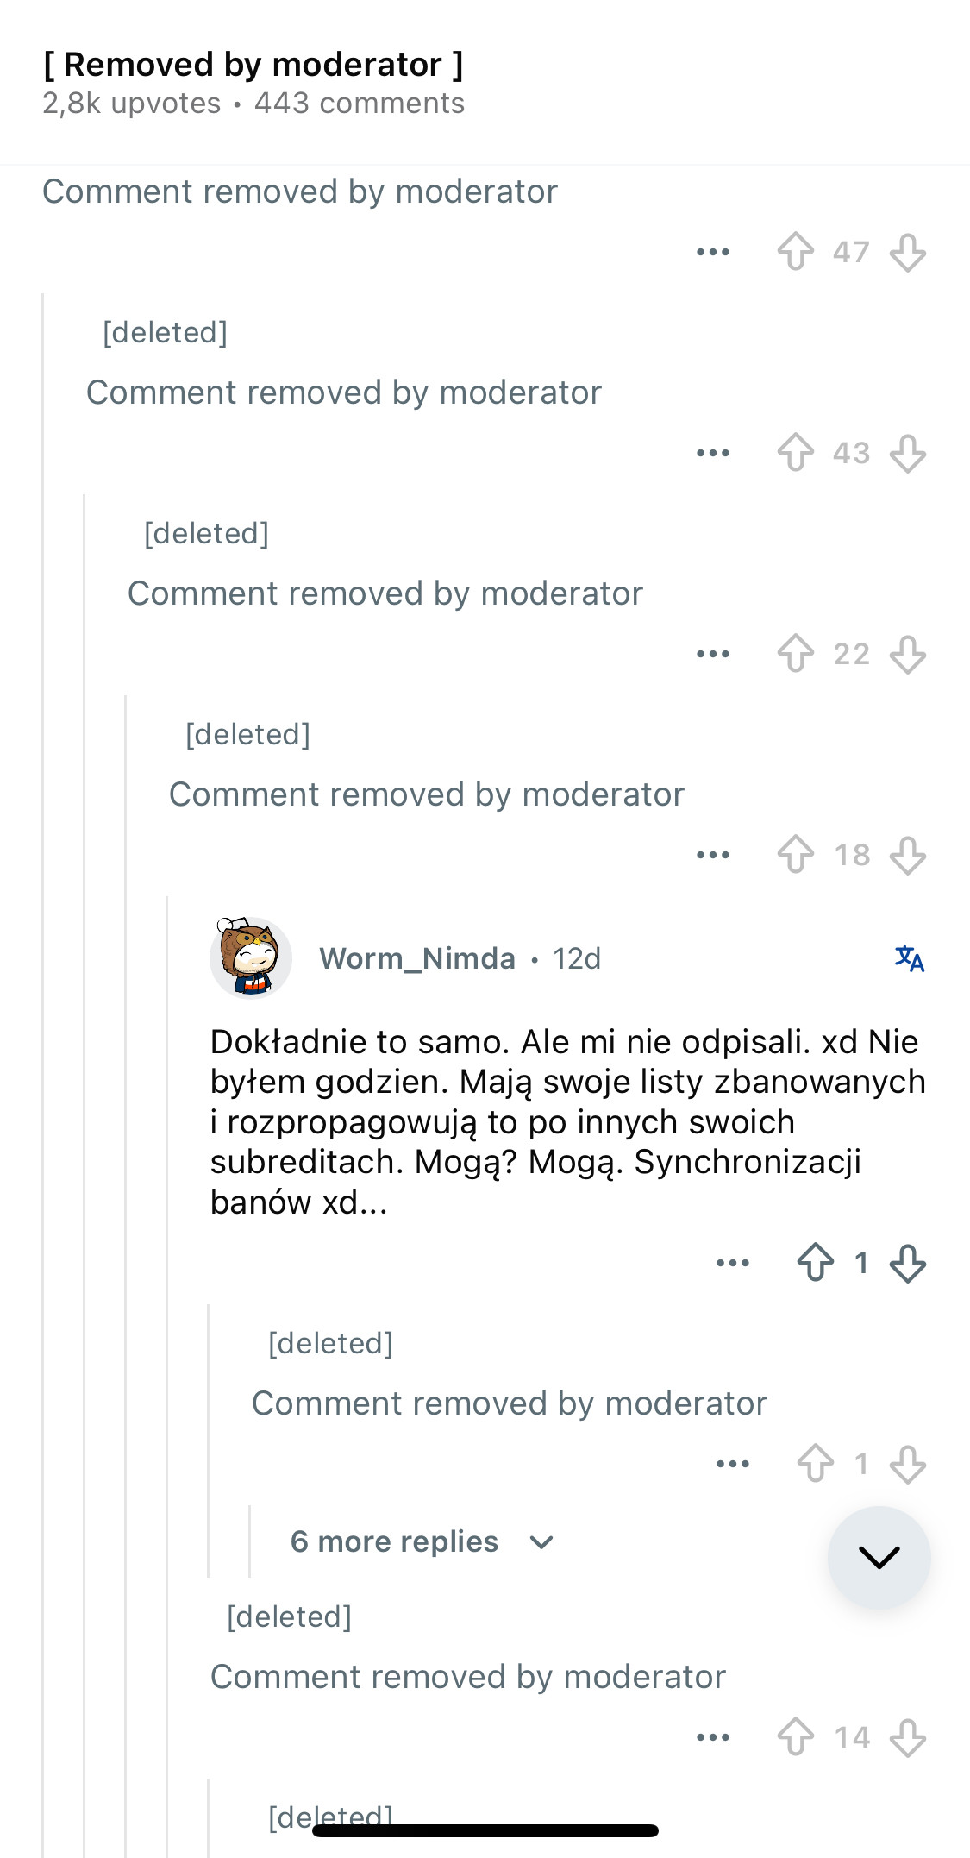Open options menu for Worm_Nimda's comment

[x=733, y=1263]
